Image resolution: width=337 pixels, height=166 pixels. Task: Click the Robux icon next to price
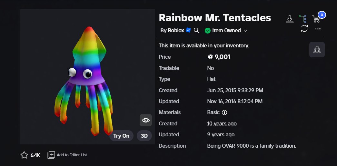point(210,57)
